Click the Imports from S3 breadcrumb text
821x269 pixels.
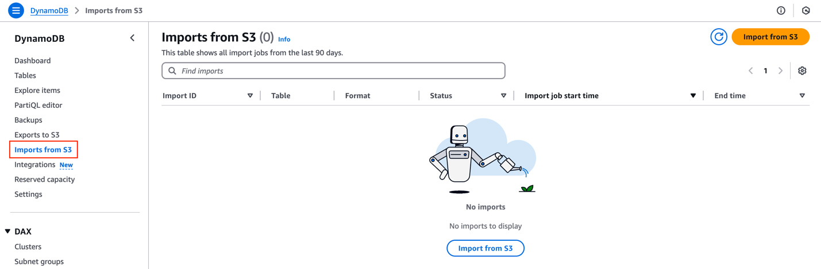[114, 10]
